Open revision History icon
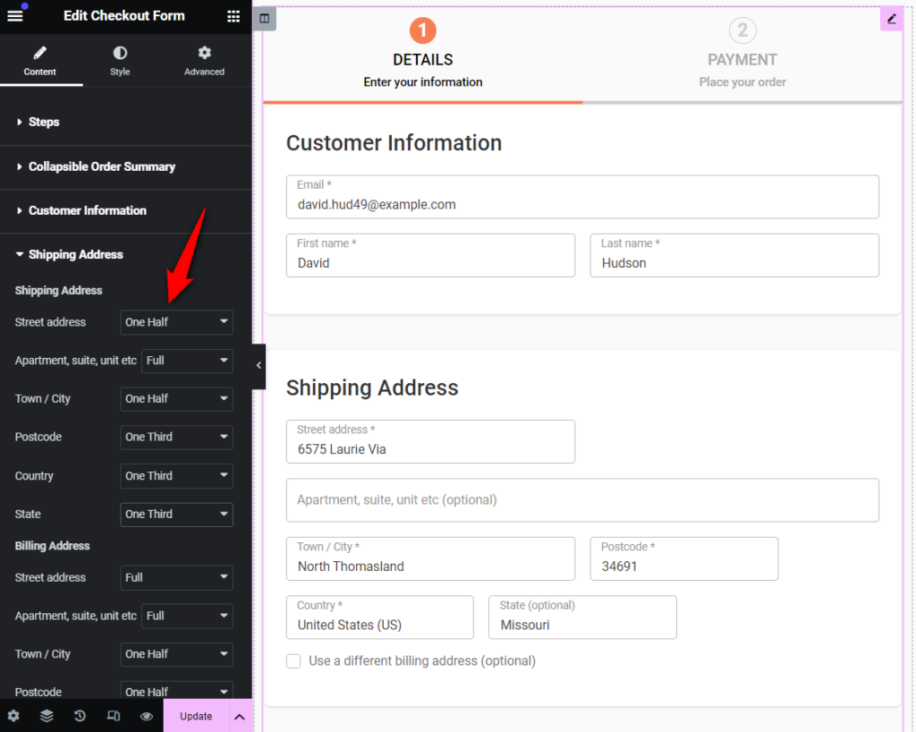Image resolution: width=916 pixels, height=732 pixels. tap(79, 716)
